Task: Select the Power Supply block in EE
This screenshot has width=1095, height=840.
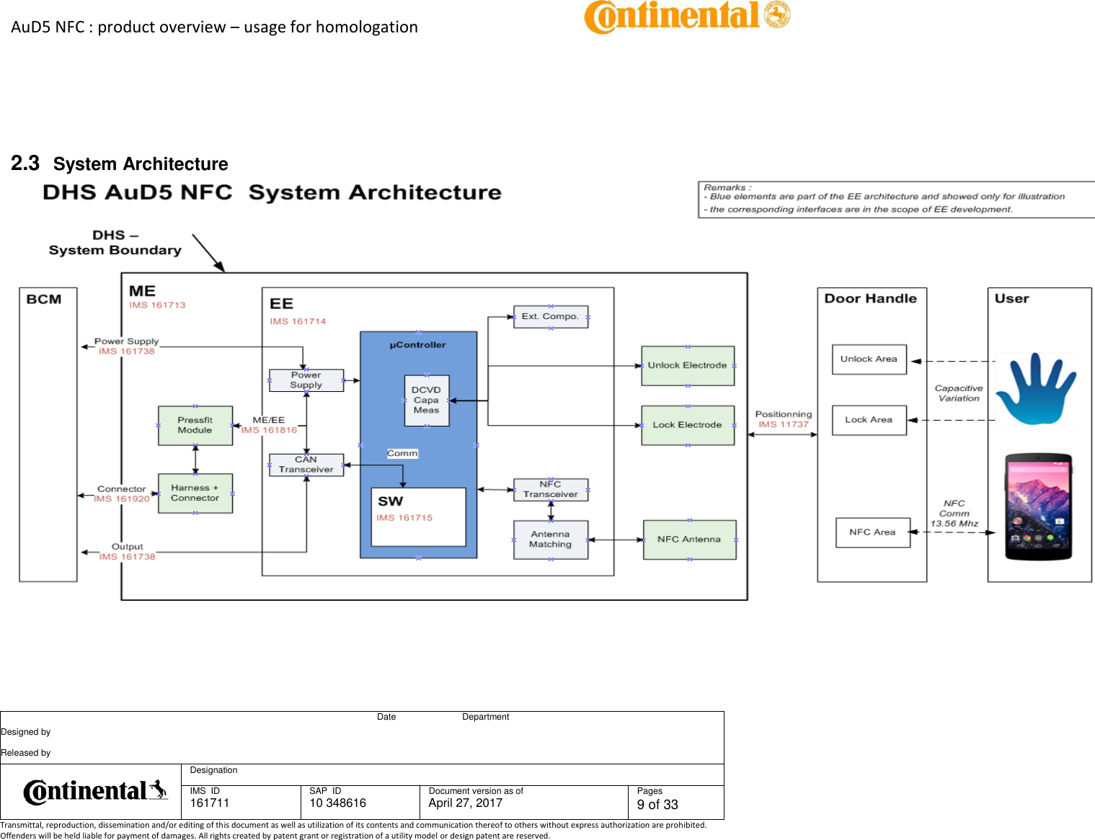Action: (306, 380)
